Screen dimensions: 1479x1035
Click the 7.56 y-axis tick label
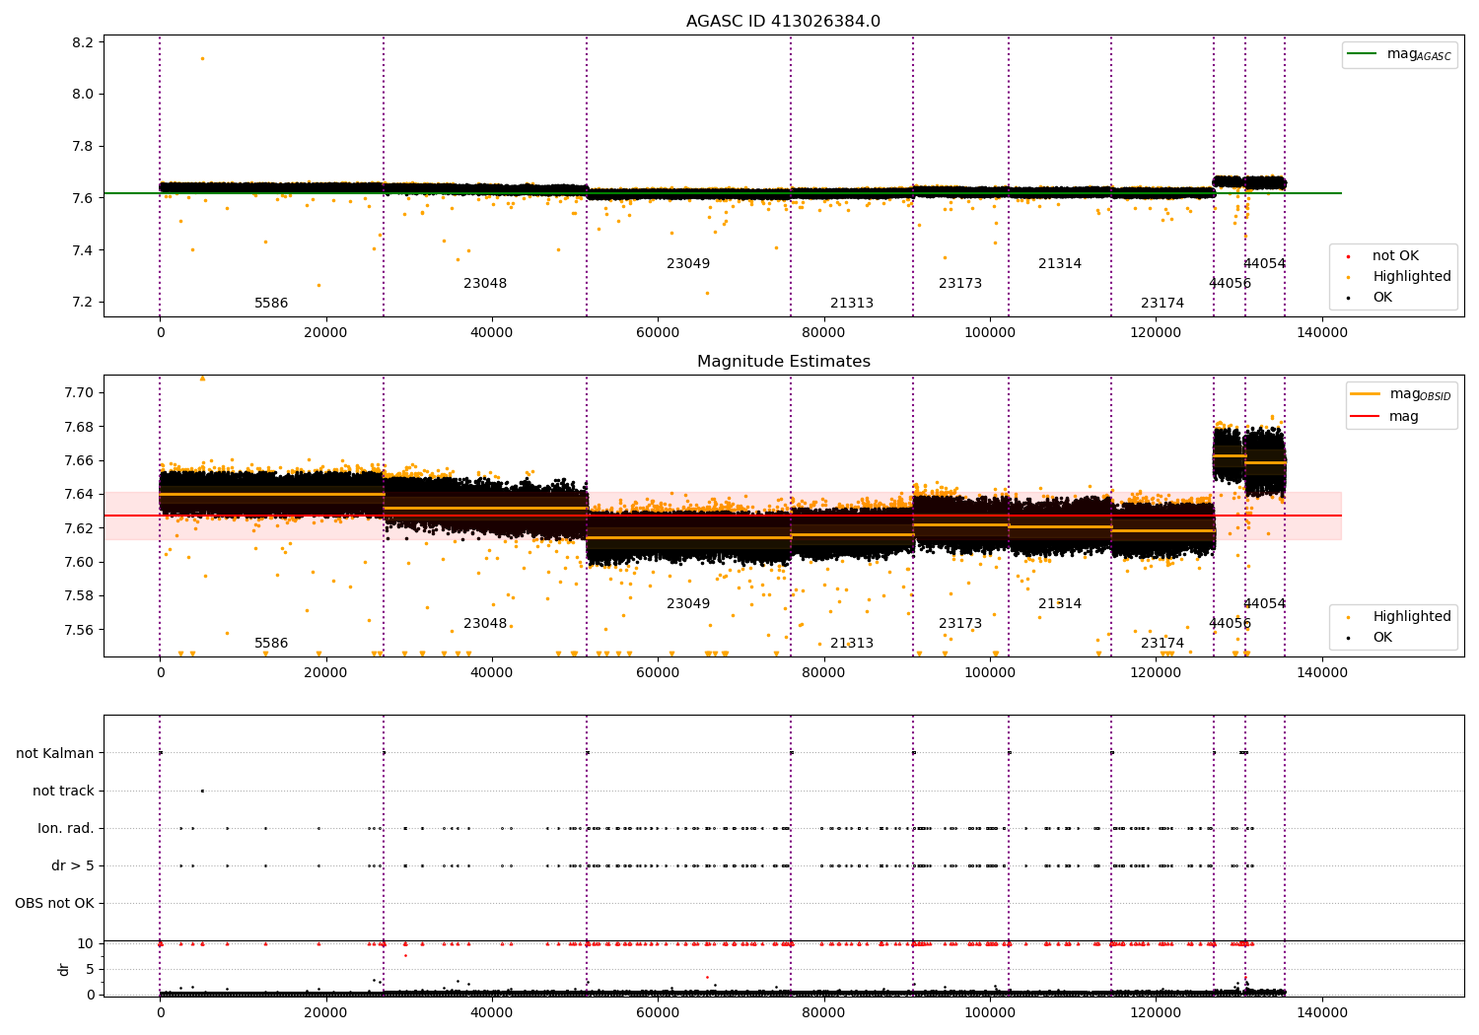[x=79, y=630]
